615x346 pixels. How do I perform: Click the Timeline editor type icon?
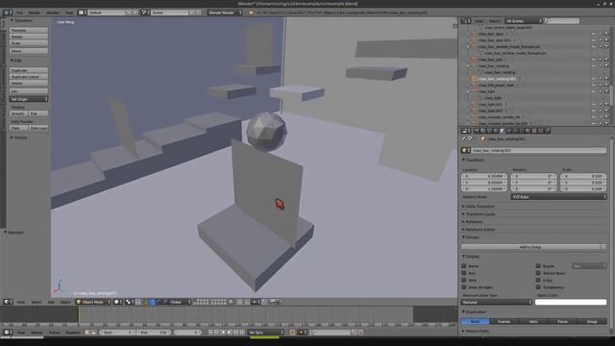(x=8, y=333)
